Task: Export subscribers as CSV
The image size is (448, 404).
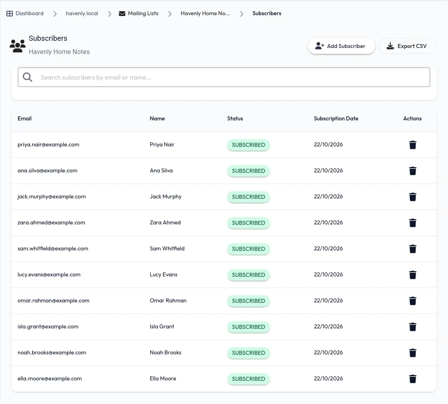Action: tap(407, 46)
